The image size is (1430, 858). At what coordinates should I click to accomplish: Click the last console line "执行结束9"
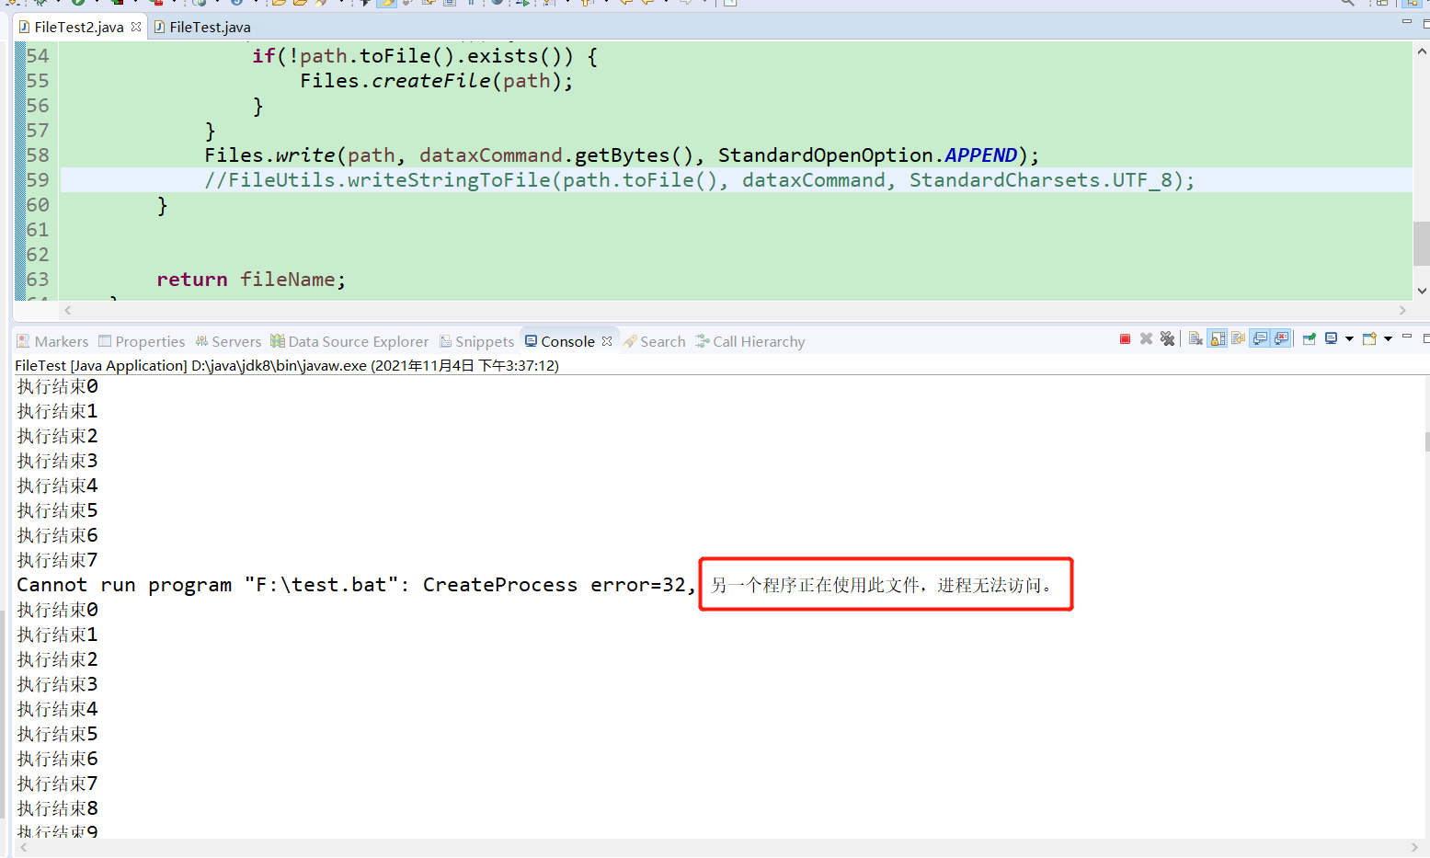pyautogui.click(x=57, y=831)
